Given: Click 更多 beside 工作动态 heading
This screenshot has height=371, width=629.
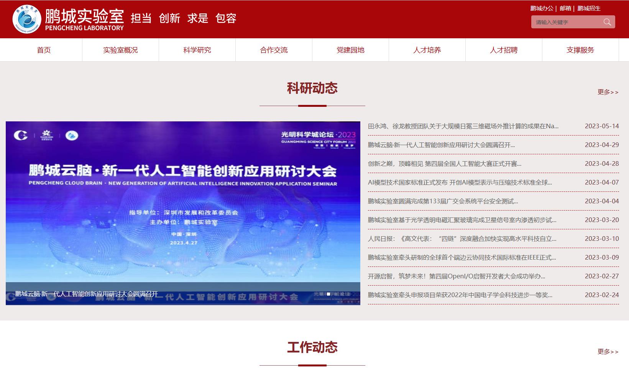Looking at the screenshot, I should 608,351.
